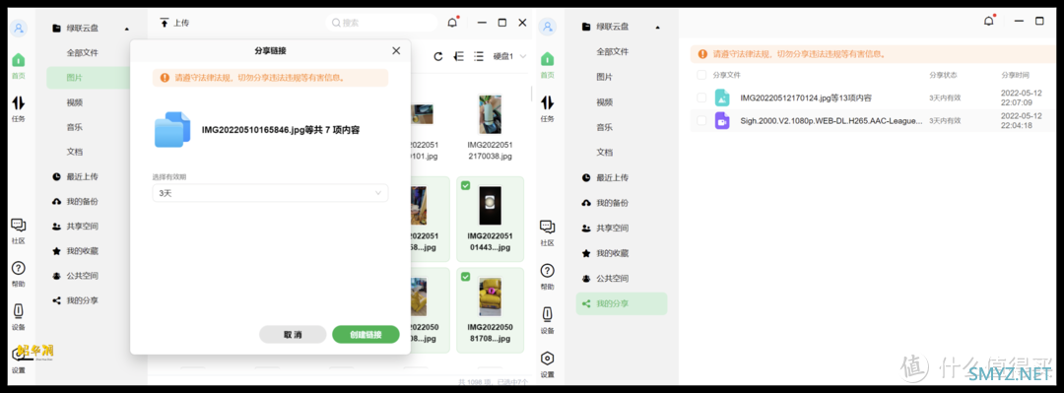
Task: Open 最近上传 in left window
Action: (75, 176)
